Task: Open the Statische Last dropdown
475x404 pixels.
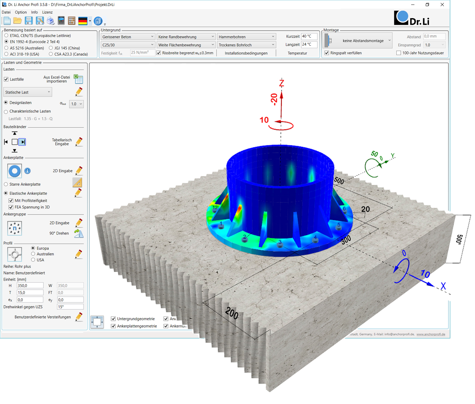Action: coord(28,92)
